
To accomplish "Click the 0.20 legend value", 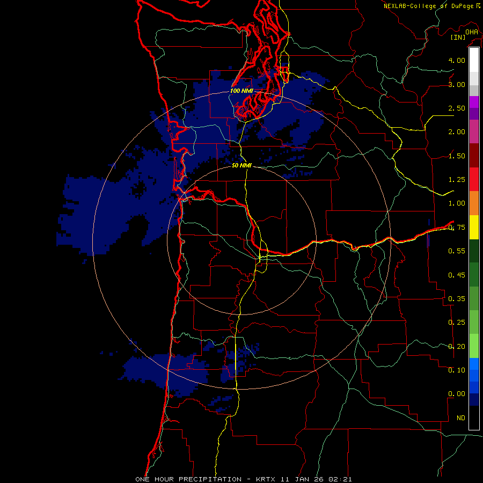I will tap(457, 347).
